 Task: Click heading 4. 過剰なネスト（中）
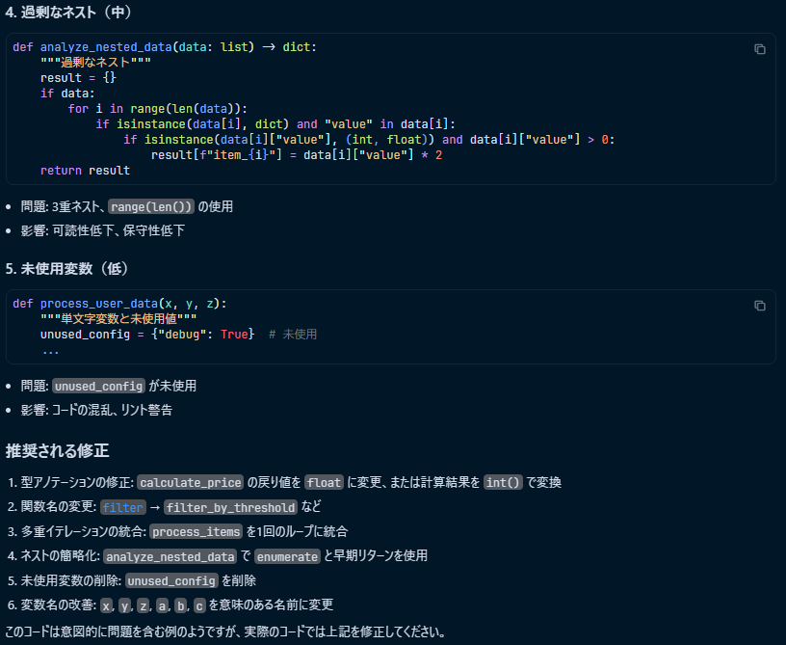[68, 12]
